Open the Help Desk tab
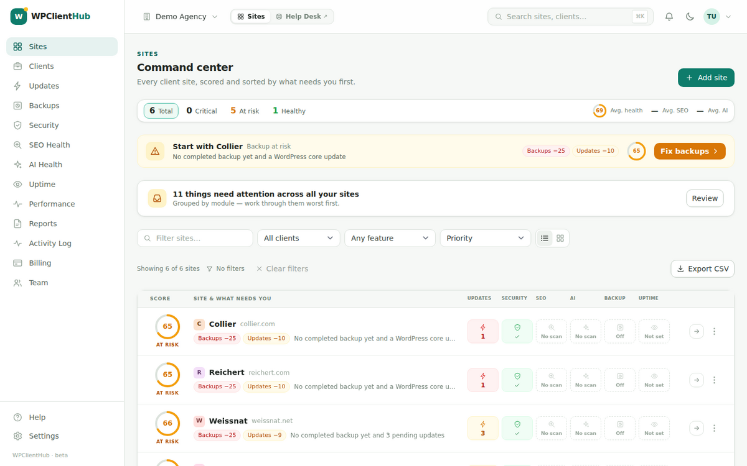The height and width of the screenshot is (466, 747). tap(302, 17)
